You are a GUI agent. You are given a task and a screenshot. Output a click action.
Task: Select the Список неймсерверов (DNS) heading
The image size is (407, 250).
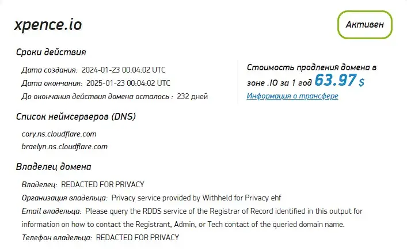(76, 117)
